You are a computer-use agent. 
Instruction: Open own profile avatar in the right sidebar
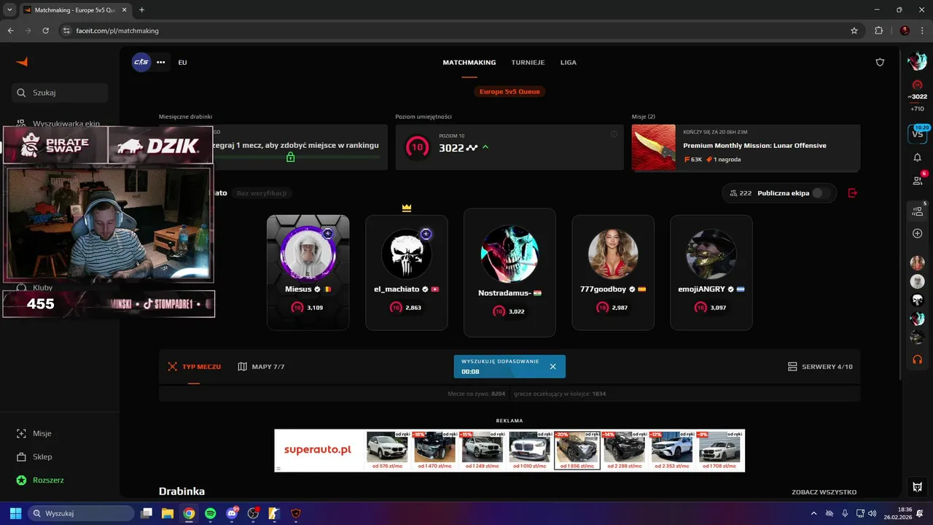[x=917, y=61]
